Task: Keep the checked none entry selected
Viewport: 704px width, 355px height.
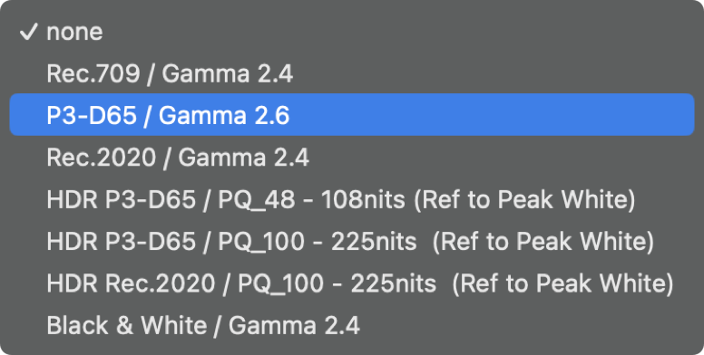Action: [x=352, y=32]
